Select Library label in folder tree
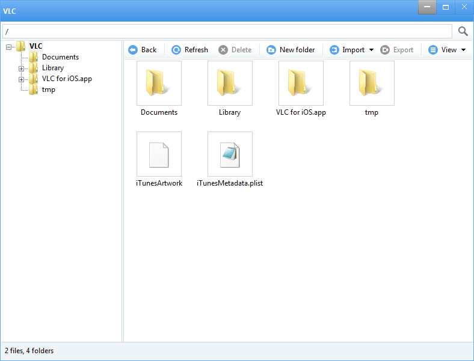Image resolution: width=474 pixels, height=361 pixels. tap(53, 68)
